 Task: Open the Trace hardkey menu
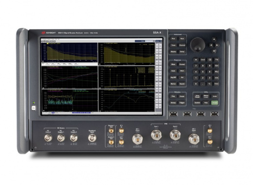pyautogui.click(x=173, y=45)
